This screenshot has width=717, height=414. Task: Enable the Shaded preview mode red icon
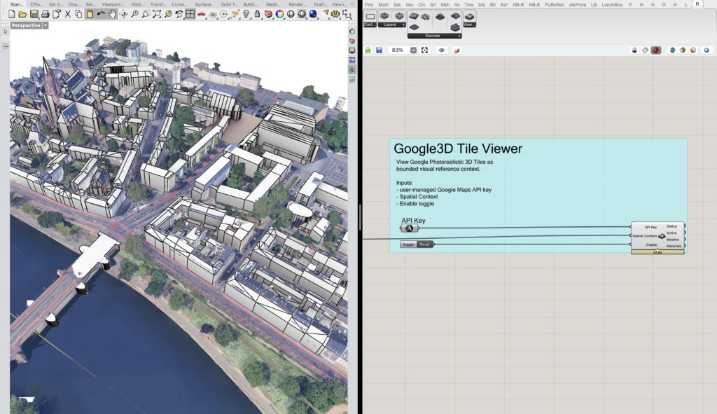pos(656,50)
